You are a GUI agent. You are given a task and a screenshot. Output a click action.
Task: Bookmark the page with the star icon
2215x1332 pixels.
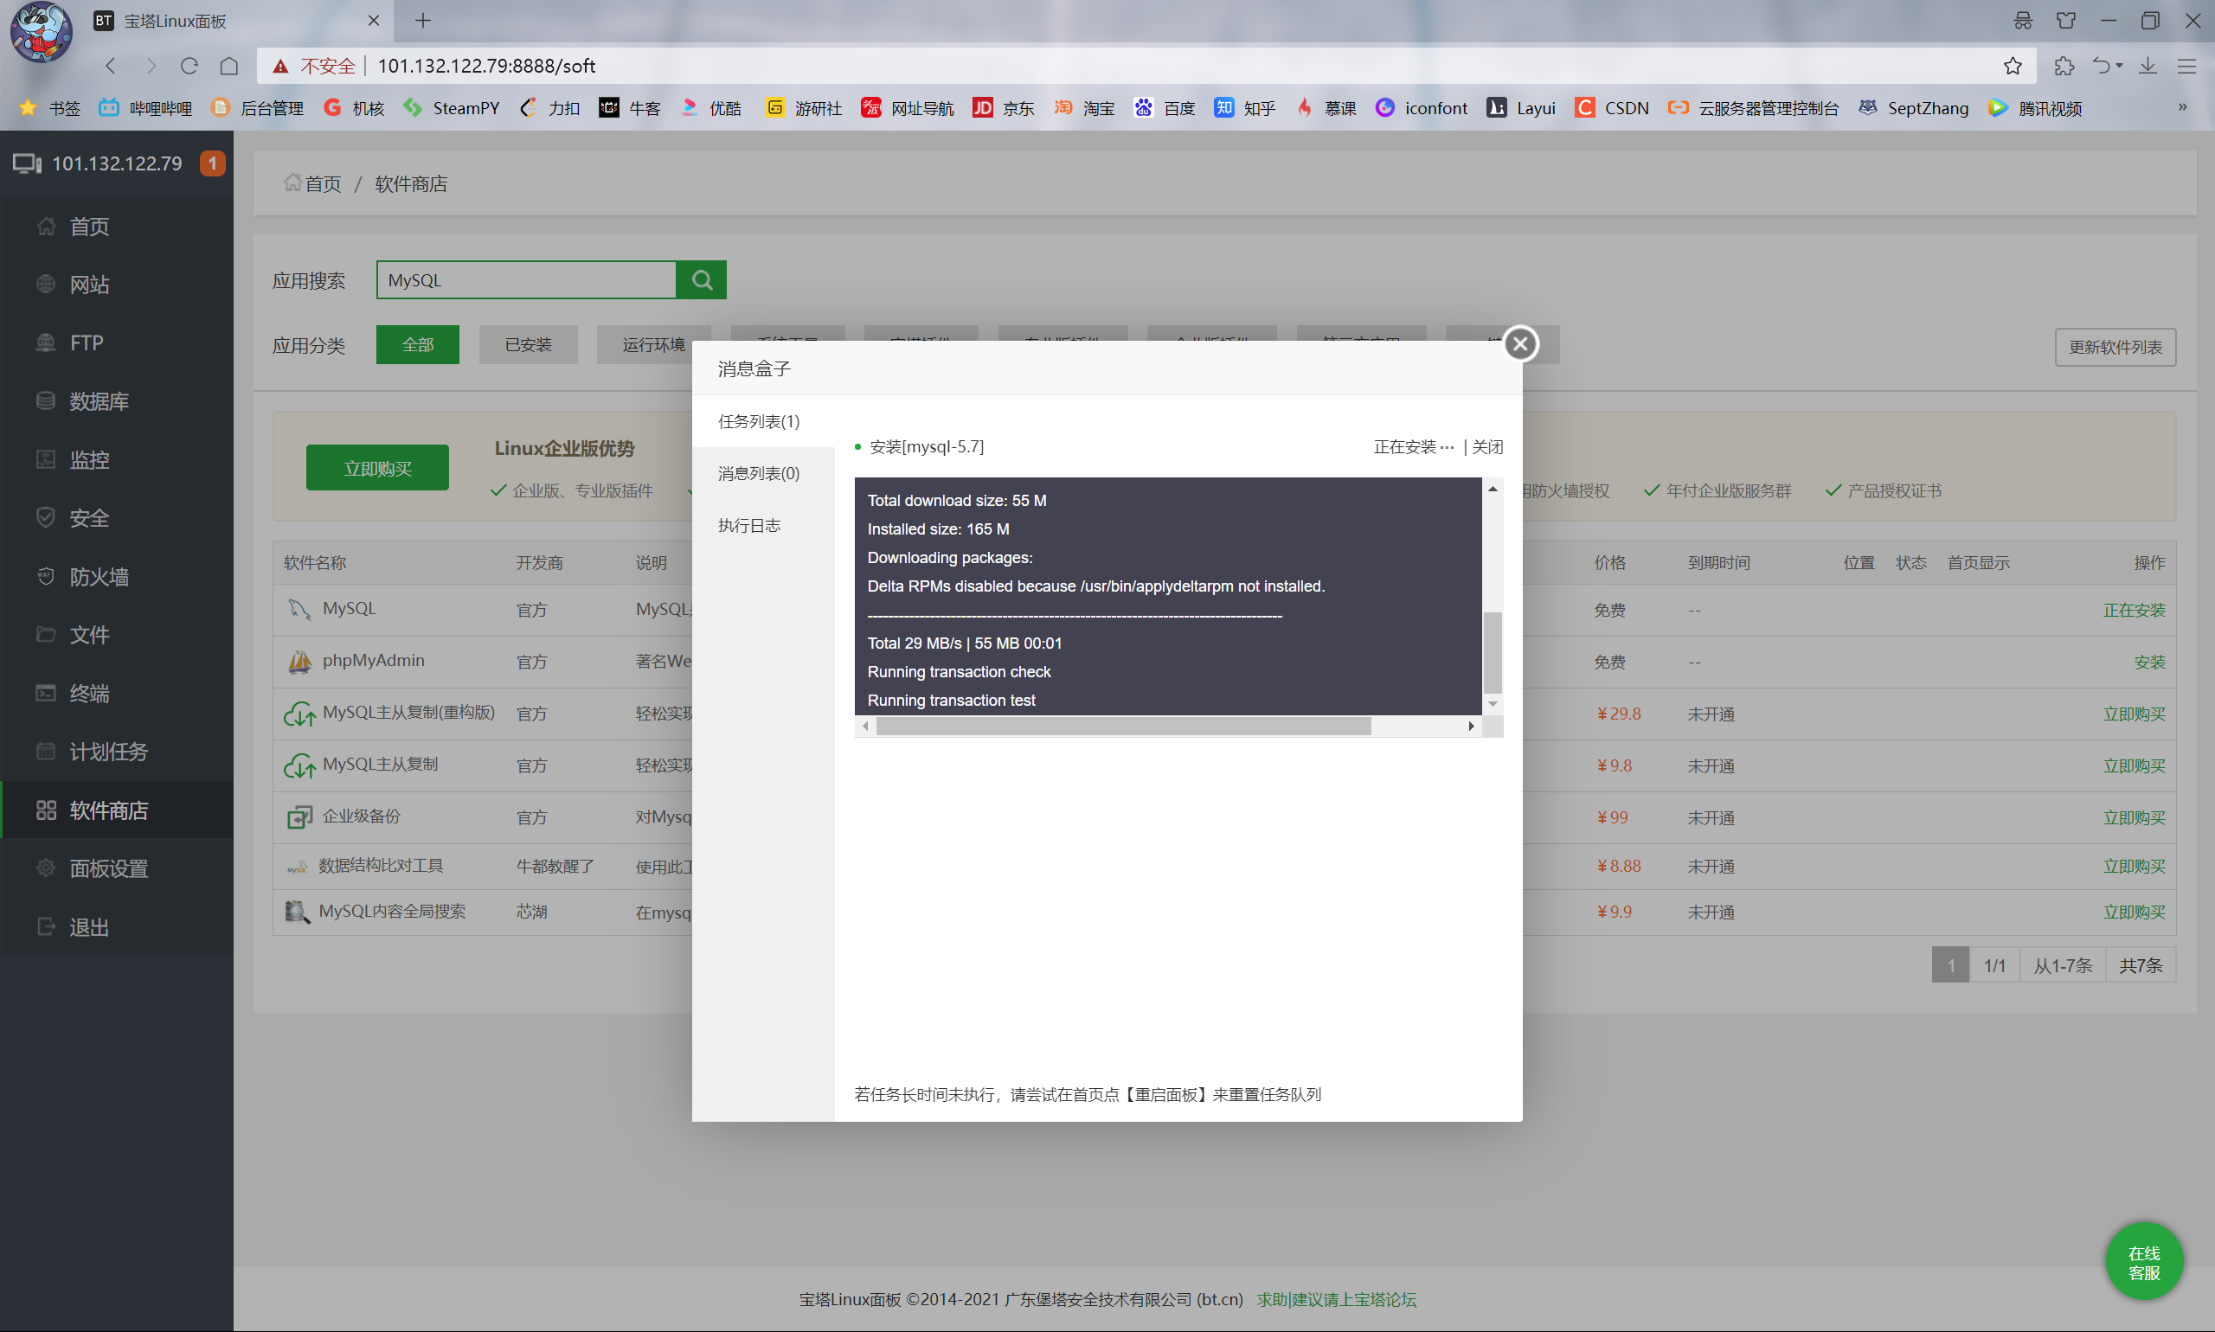(x=2012, y=66)
